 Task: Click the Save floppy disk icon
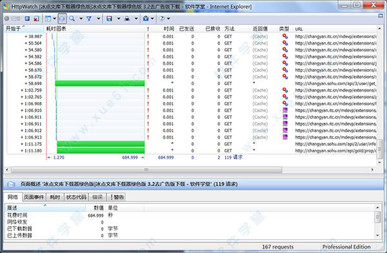[x=109, y=19]
